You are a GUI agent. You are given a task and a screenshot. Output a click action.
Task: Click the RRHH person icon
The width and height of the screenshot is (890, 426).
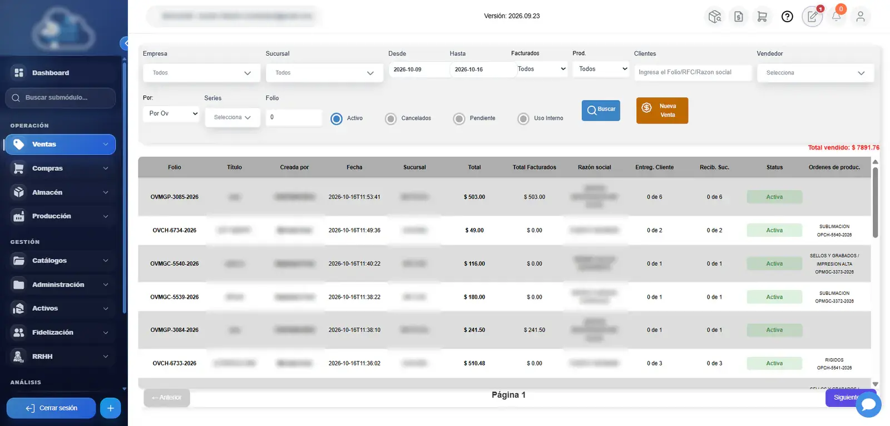(19, 356)
